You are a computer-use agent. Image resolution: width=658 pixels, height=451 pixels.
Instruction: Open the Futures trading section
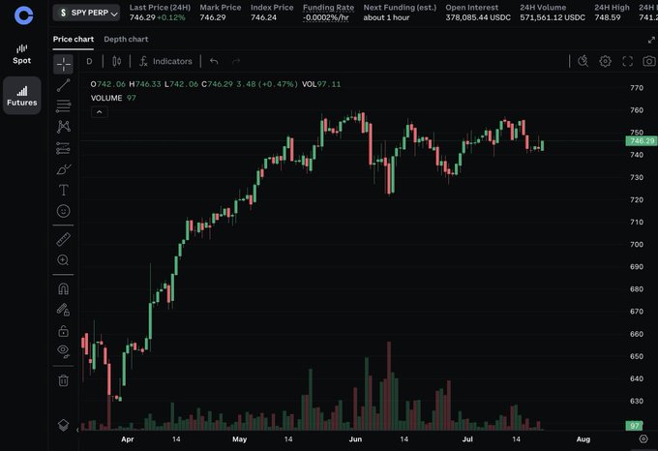[x=22, y=96]
